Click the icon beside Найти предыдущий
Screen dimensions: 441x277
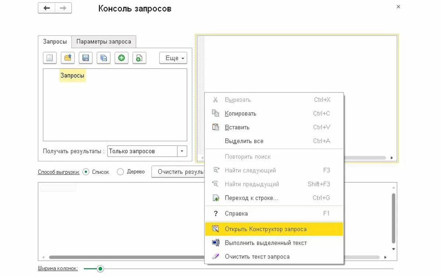click(216, 184)
